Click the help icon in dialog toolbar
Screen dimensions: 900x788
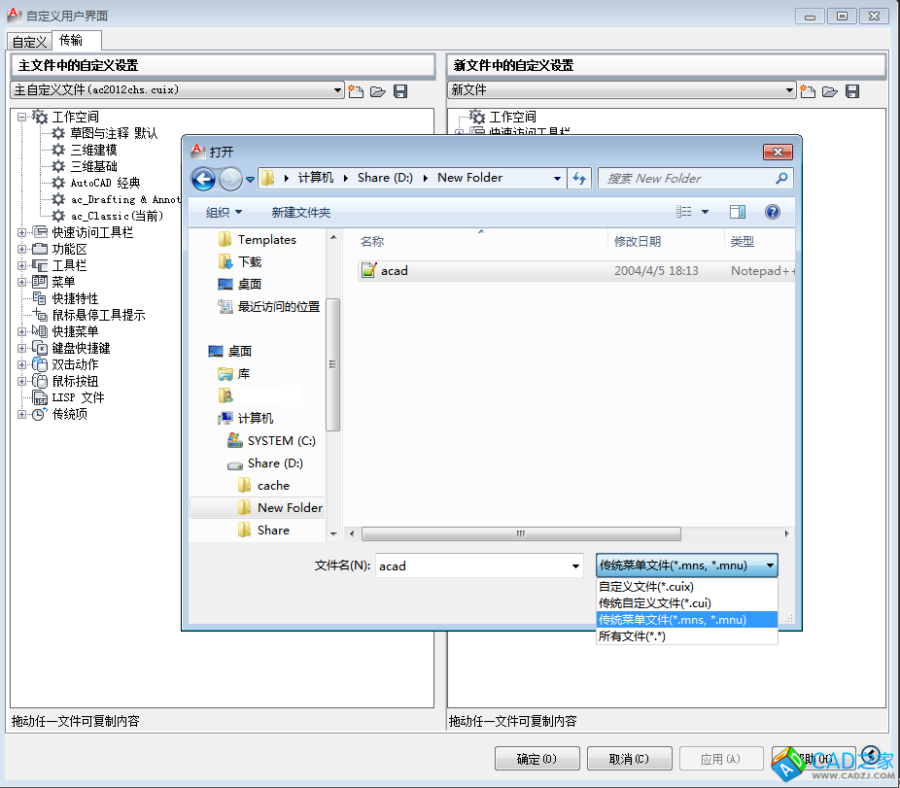click(x=773, y=212)
